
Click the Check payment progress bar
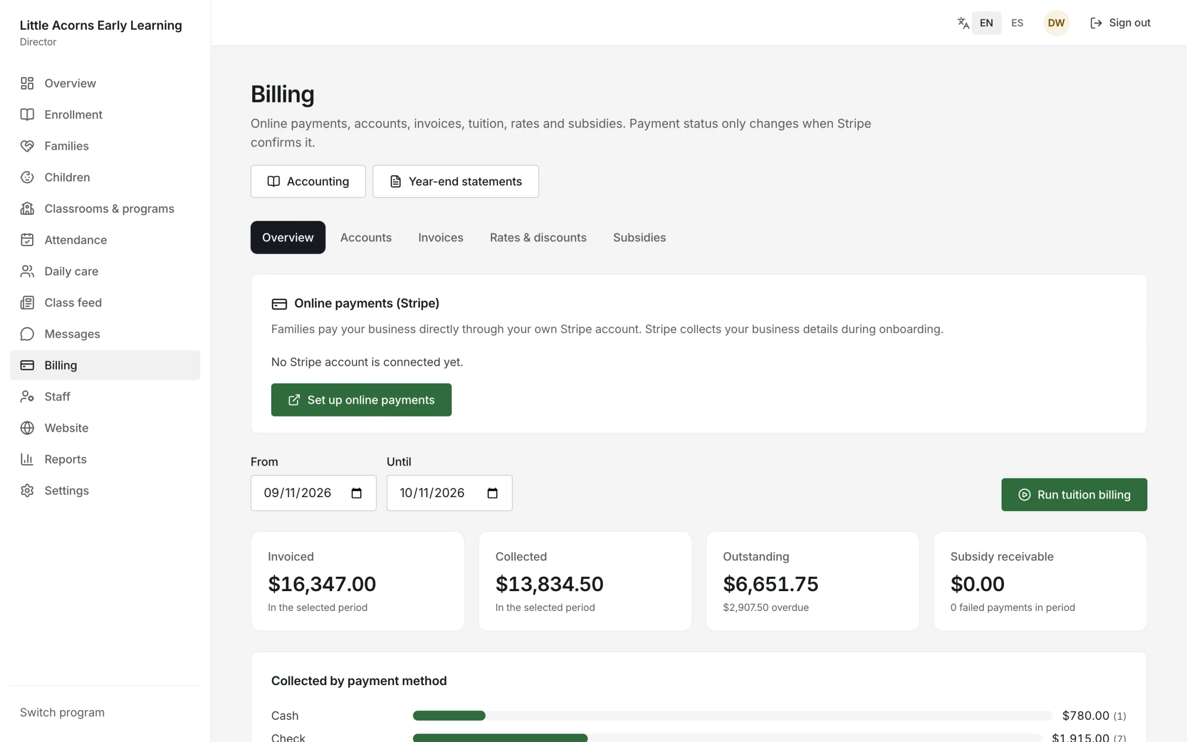click(x=727, y=738)
